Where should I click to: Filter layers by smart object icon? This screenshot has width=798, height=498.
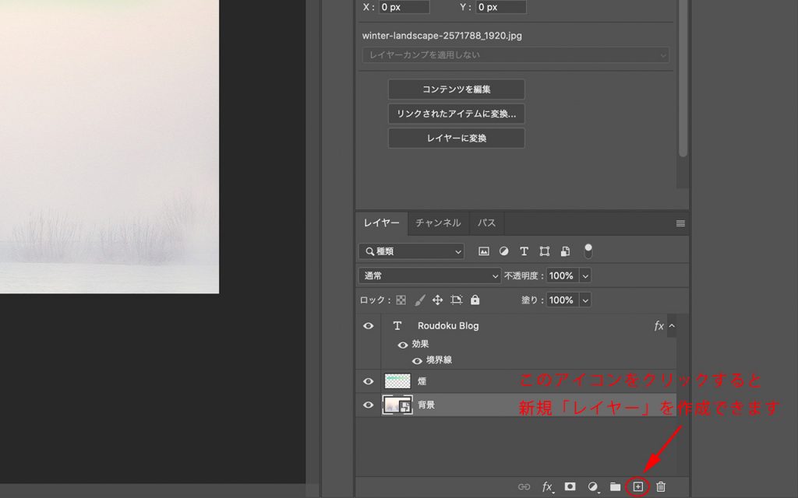click(565, 251)
